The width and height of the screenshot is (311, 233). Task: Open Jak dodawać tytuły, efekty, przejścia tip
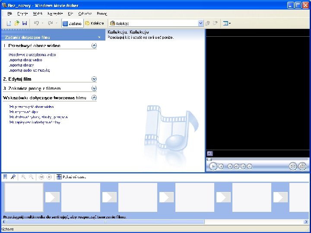coord(38,117)
